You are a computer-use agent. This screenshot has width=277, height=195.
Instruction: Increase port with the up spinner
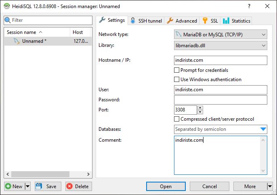coord(200,108)
